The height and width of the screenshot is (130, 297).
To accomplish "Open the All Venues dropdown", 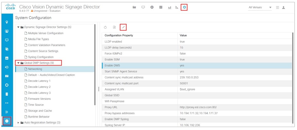I will (260, 7).
